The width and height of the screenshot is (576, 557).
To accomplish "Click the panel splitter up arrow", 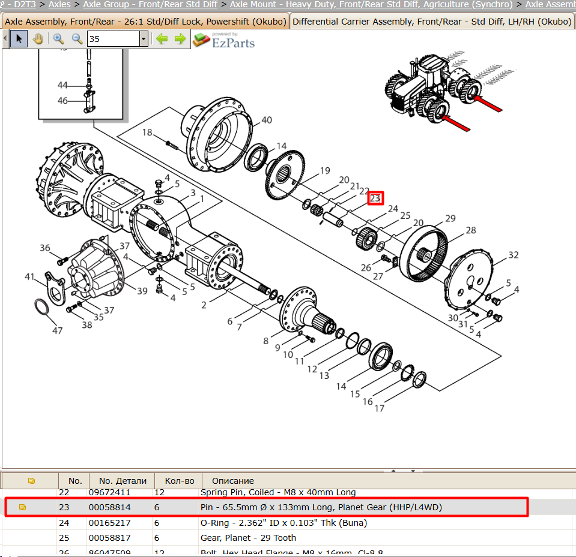I will tap(393, 471).
